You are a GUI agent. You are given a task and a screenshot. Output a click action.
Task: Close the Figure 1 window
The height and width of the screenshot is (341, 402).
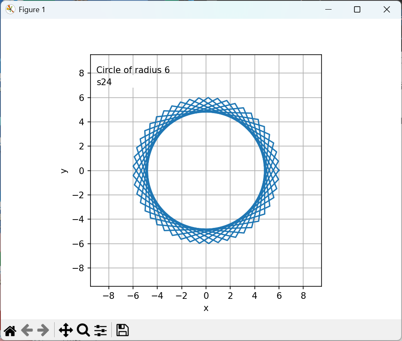pyautogui.click(x=387, y=10)
